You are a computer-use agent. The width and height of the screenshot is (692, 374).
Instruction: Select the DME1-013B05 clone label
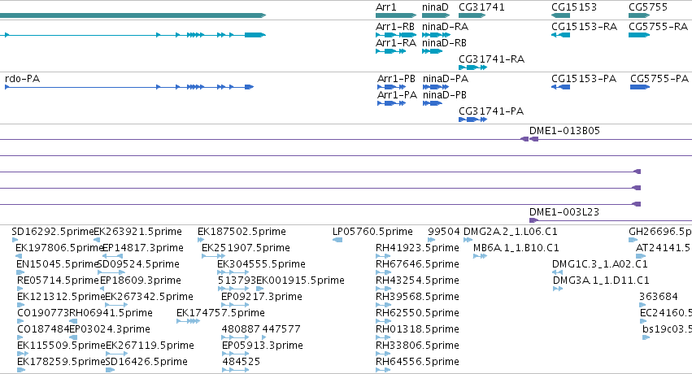pos(564,131)
